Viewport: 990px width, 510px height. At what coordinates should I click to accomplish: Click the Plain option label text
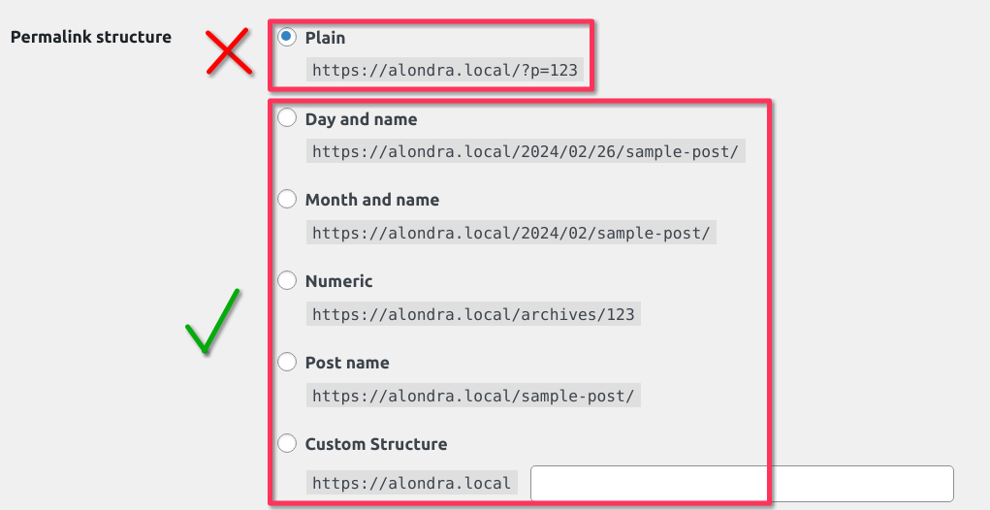point(325,38)
